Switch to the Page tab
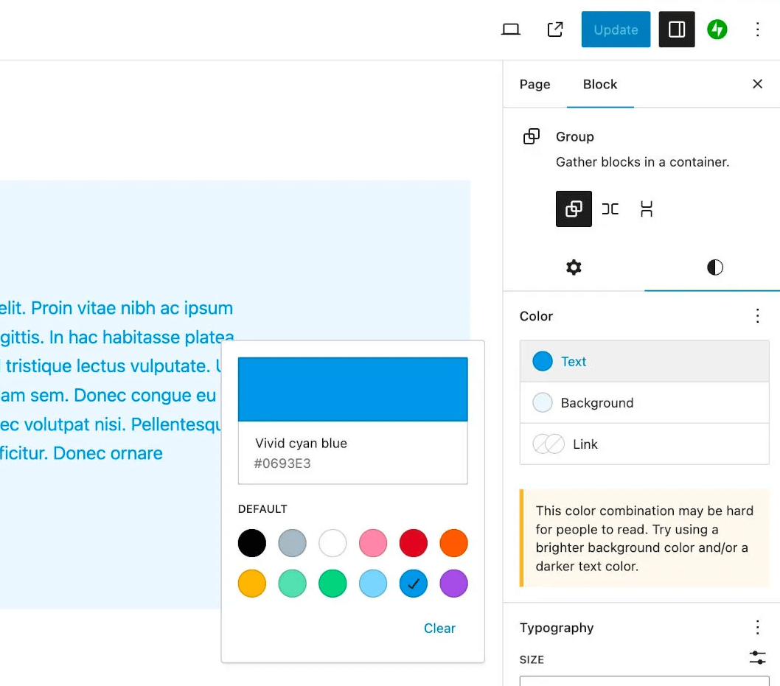 tap(534, 85)
